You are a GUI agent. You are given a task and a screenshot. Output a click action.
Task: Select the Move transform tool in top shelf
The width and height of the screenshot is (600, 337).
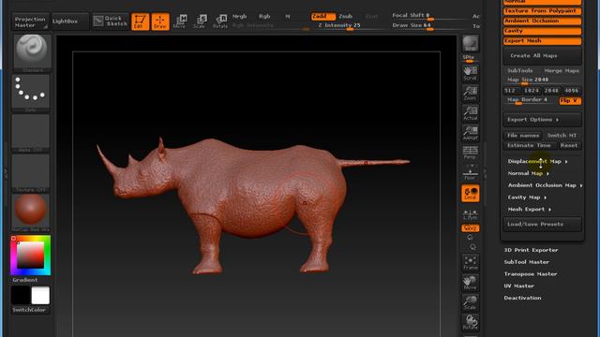pyautogui.click(x=180, y=22)
